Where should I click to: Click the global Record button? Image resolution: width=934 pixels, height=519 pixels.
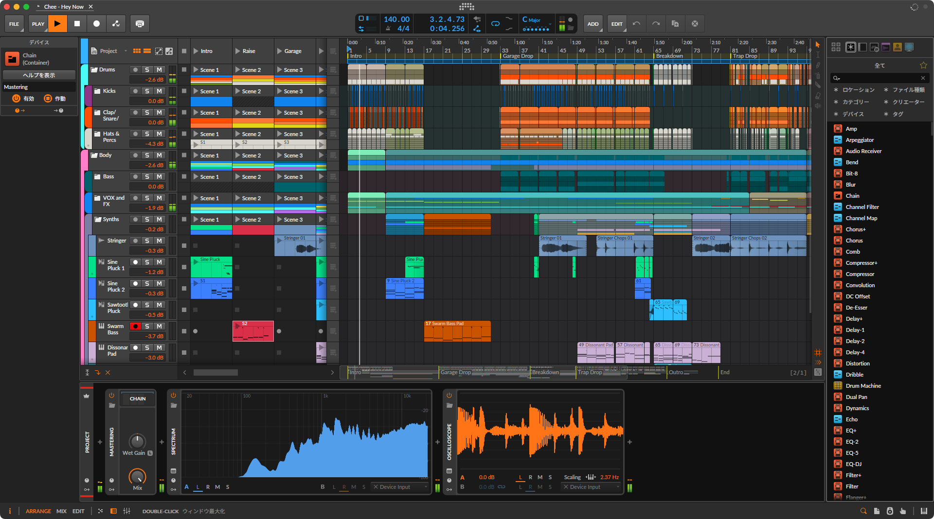(x=96, y=24)
